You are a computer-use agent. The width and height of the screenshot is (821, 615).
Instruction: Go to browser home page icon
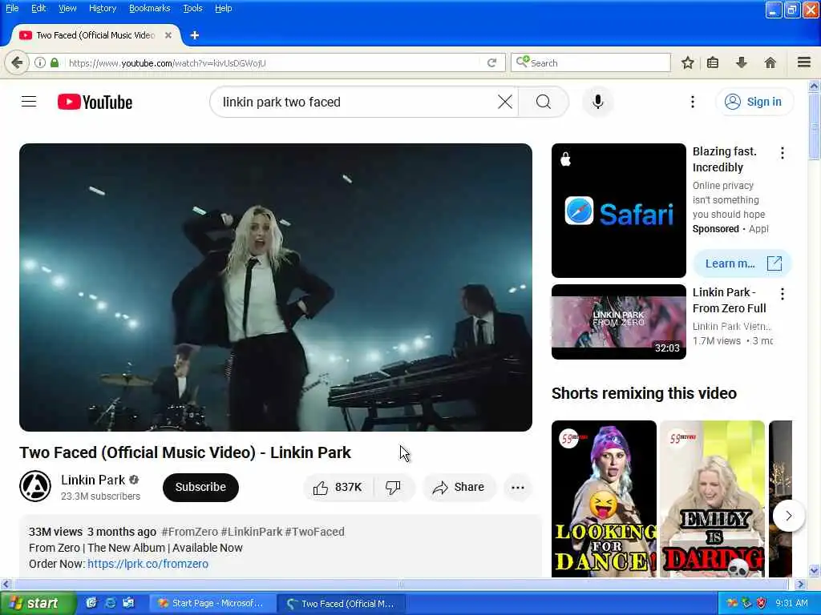click(x=770, y=62)
